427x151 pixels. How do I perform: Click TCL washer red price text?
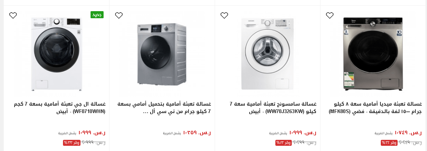pyautogui.click(x=197, y=133)
